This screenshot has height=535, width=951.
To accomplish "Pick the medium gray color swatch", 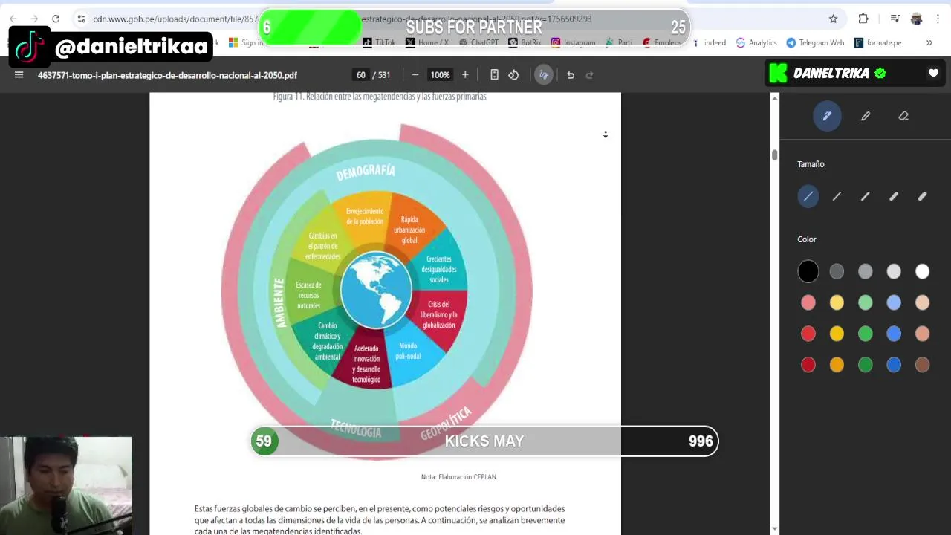I will pos(866,272).
